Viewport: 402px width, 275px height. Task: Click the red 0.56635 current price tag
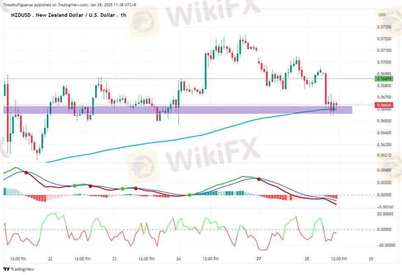[383, 105]
